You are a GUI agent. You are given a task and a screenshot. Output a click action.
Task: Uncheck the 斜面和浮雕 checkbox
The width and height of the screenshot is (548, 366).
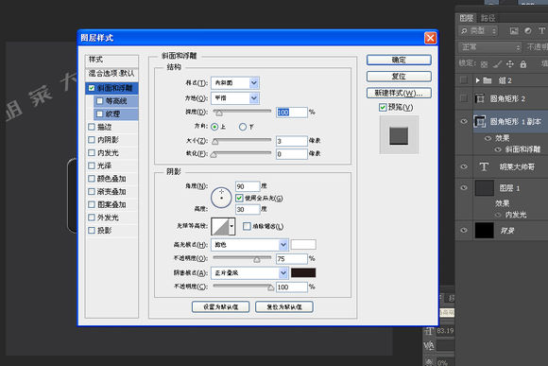92,88
